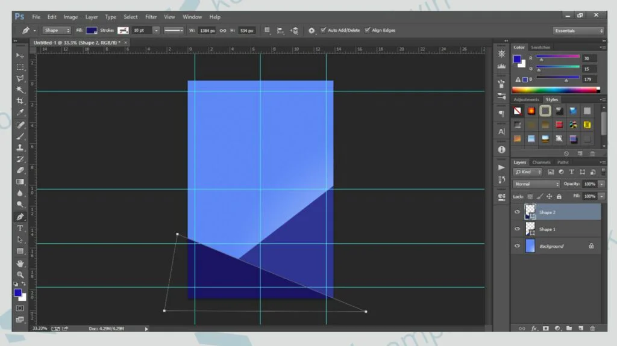Uncheck the Align Edges option

tap(367, 30)
